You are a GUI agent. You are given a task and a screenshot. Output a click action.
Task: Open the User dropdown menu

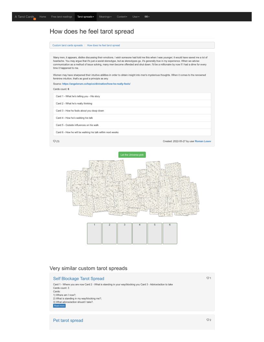(136, 17)
